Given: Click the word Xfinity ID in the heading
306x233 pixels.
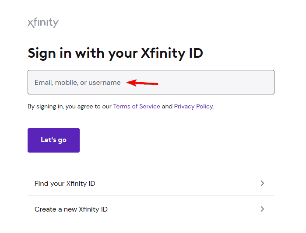Looking at the screenshot, I should (x=172, y=53).
